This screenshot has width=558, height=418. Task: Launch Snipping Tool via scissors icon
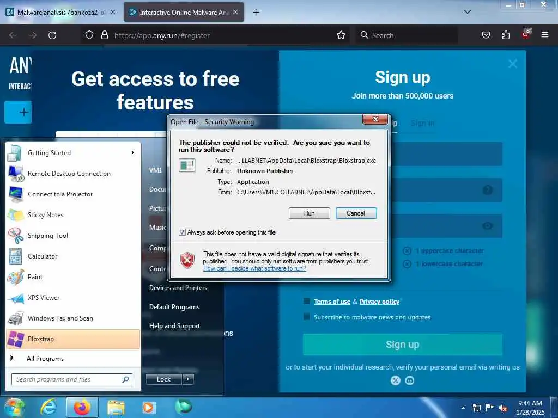coord(15,235)
